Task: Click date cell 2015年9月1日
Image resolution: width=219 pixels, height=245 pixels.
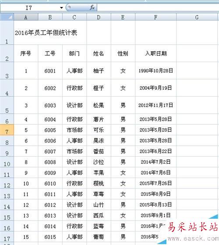Action: click(155, 215)
